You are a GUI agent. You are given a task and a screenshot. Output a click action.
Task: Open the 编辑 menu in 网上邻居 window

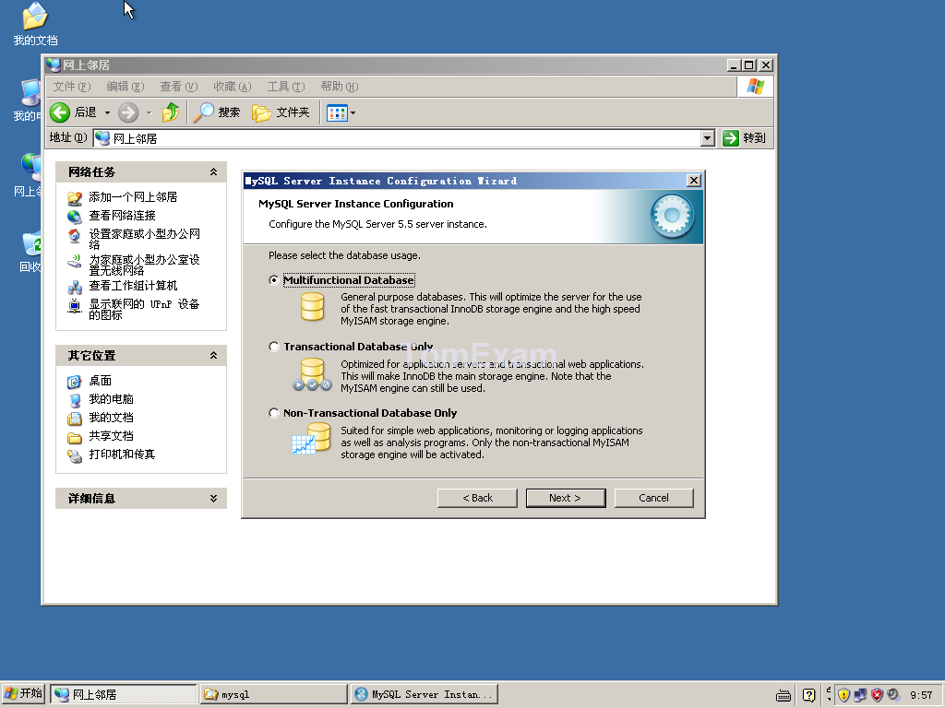pyautogui.click(x=126, y=87)
